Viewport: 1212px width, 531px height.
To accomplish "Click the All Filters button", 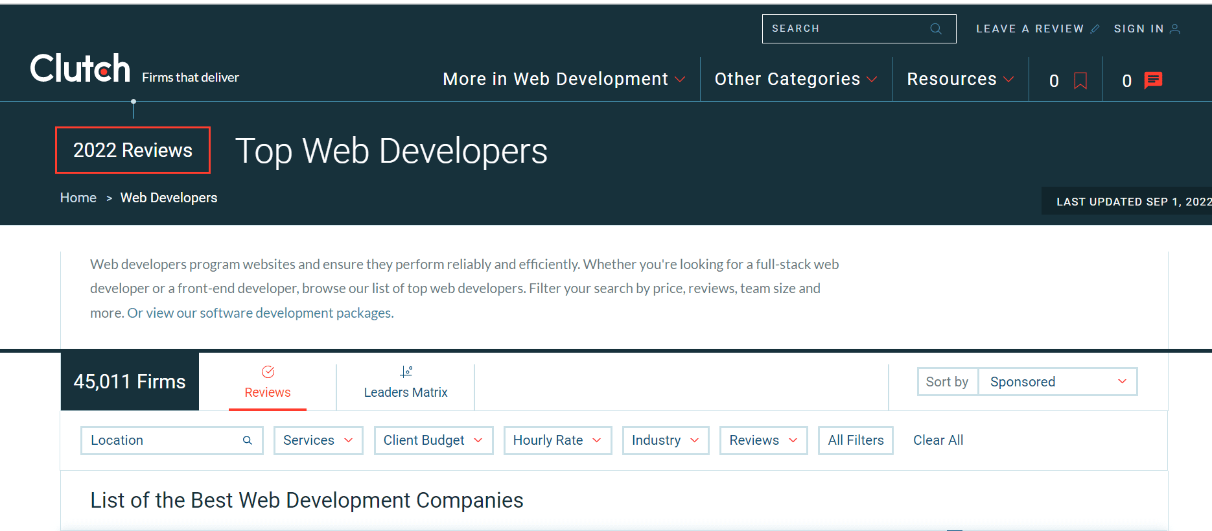I will (x=855, y=440).
